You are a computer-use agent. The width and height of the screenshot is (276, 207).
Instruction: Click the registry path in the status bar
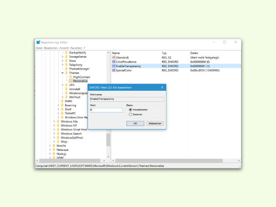coord(99,166)
